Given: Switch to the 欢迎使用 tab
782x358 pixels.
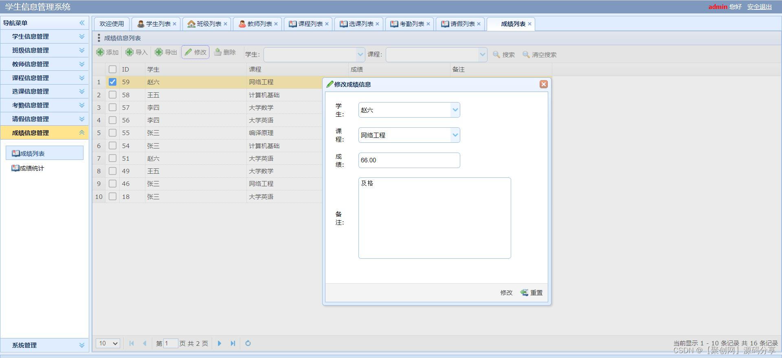Looking at the screenshot, I should pyautogui.click(x=112, y=24).
